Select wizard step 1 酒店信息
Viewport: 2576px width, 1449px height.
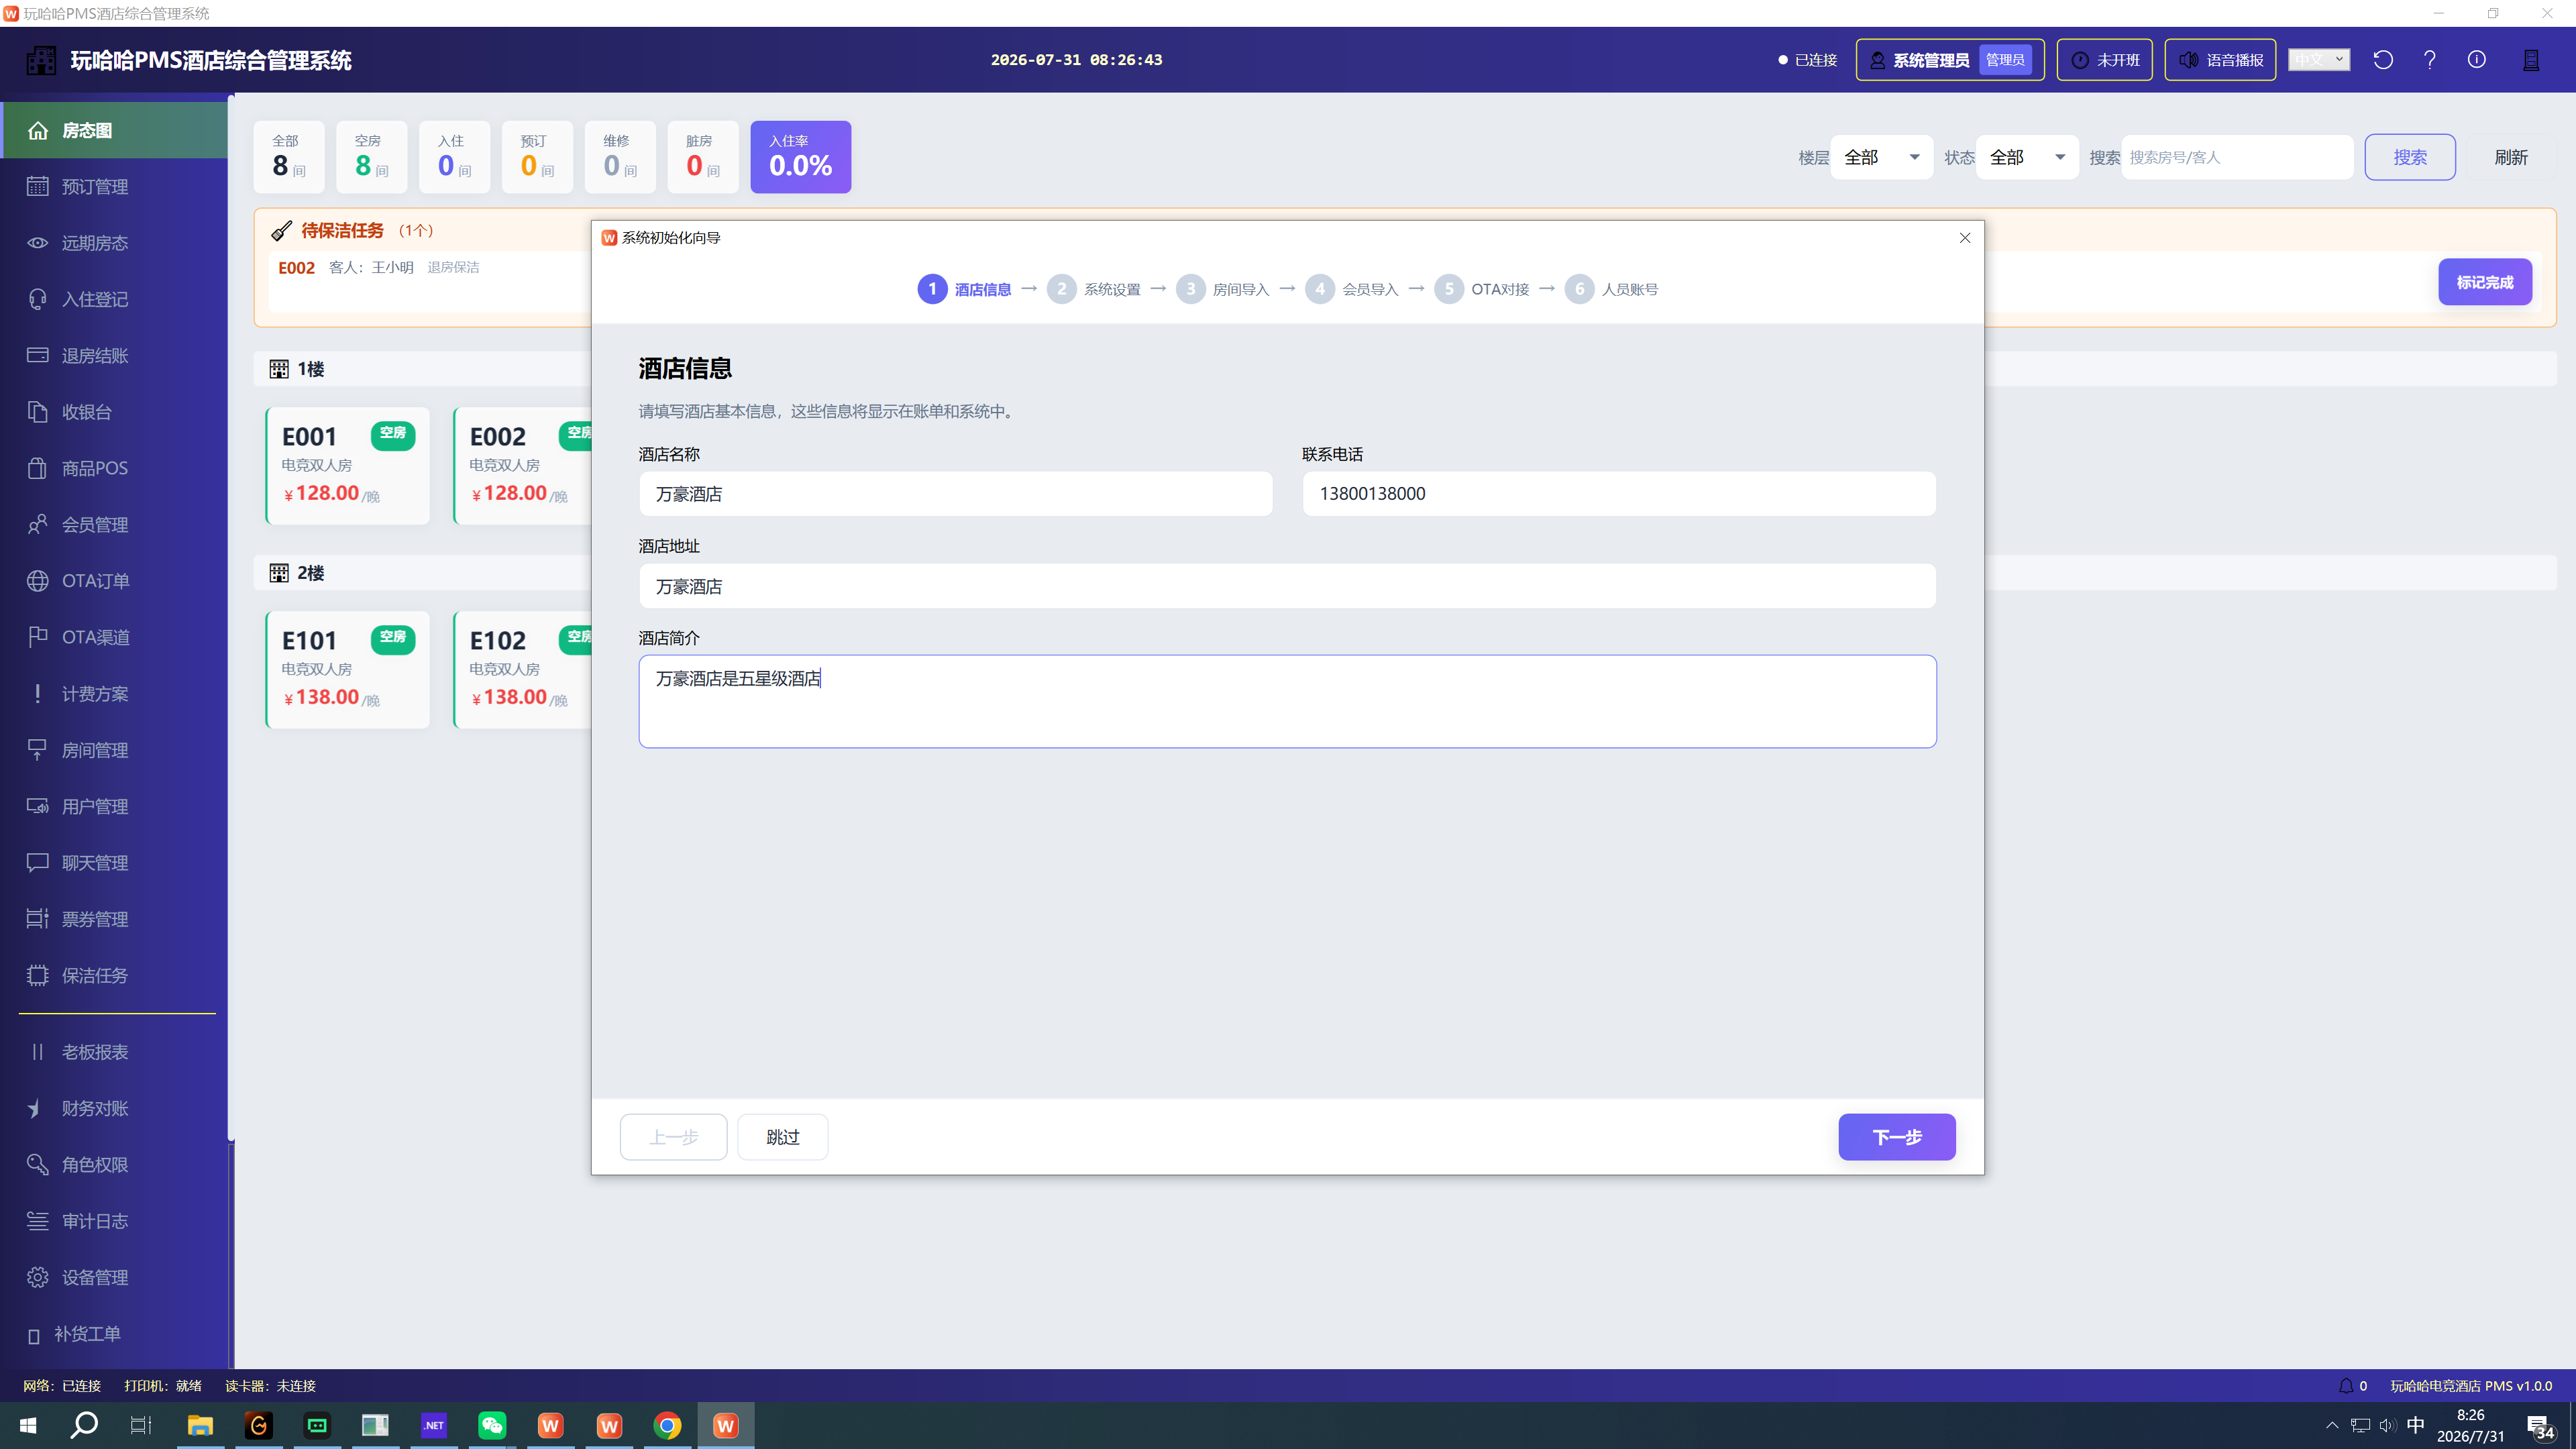click(965, 289)
